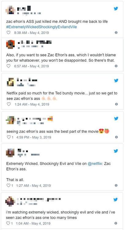
Task: Open the avatar on the 'That is all' tweet
Action: (10, 153)
